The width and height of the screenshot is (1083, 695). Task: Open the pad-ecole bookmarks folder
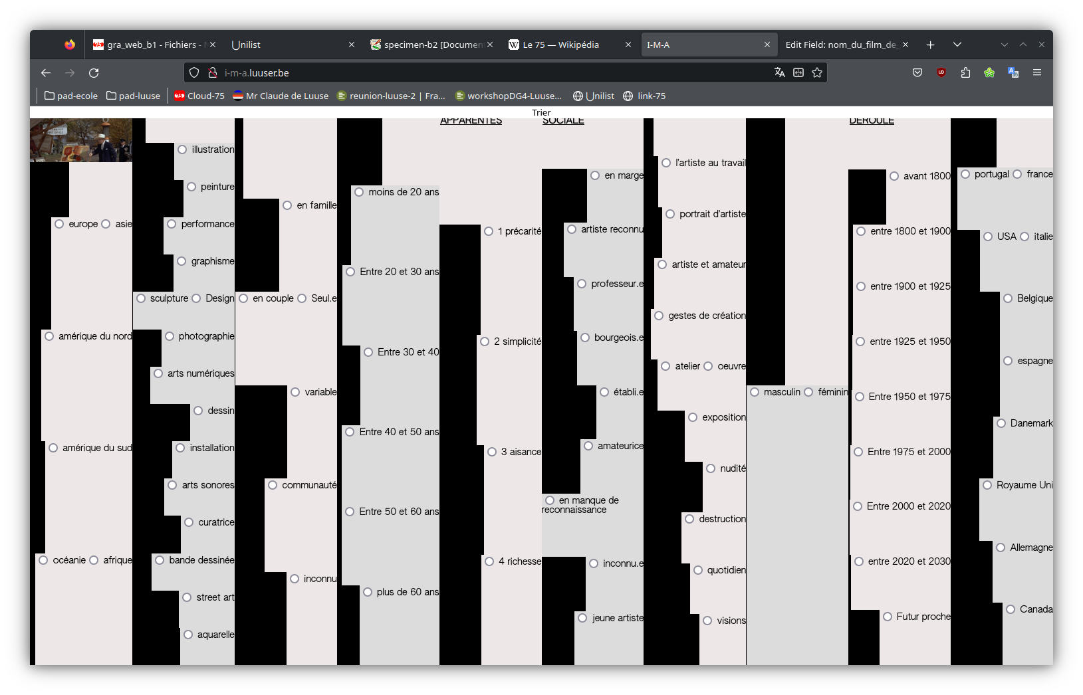[x=71, y=96]
